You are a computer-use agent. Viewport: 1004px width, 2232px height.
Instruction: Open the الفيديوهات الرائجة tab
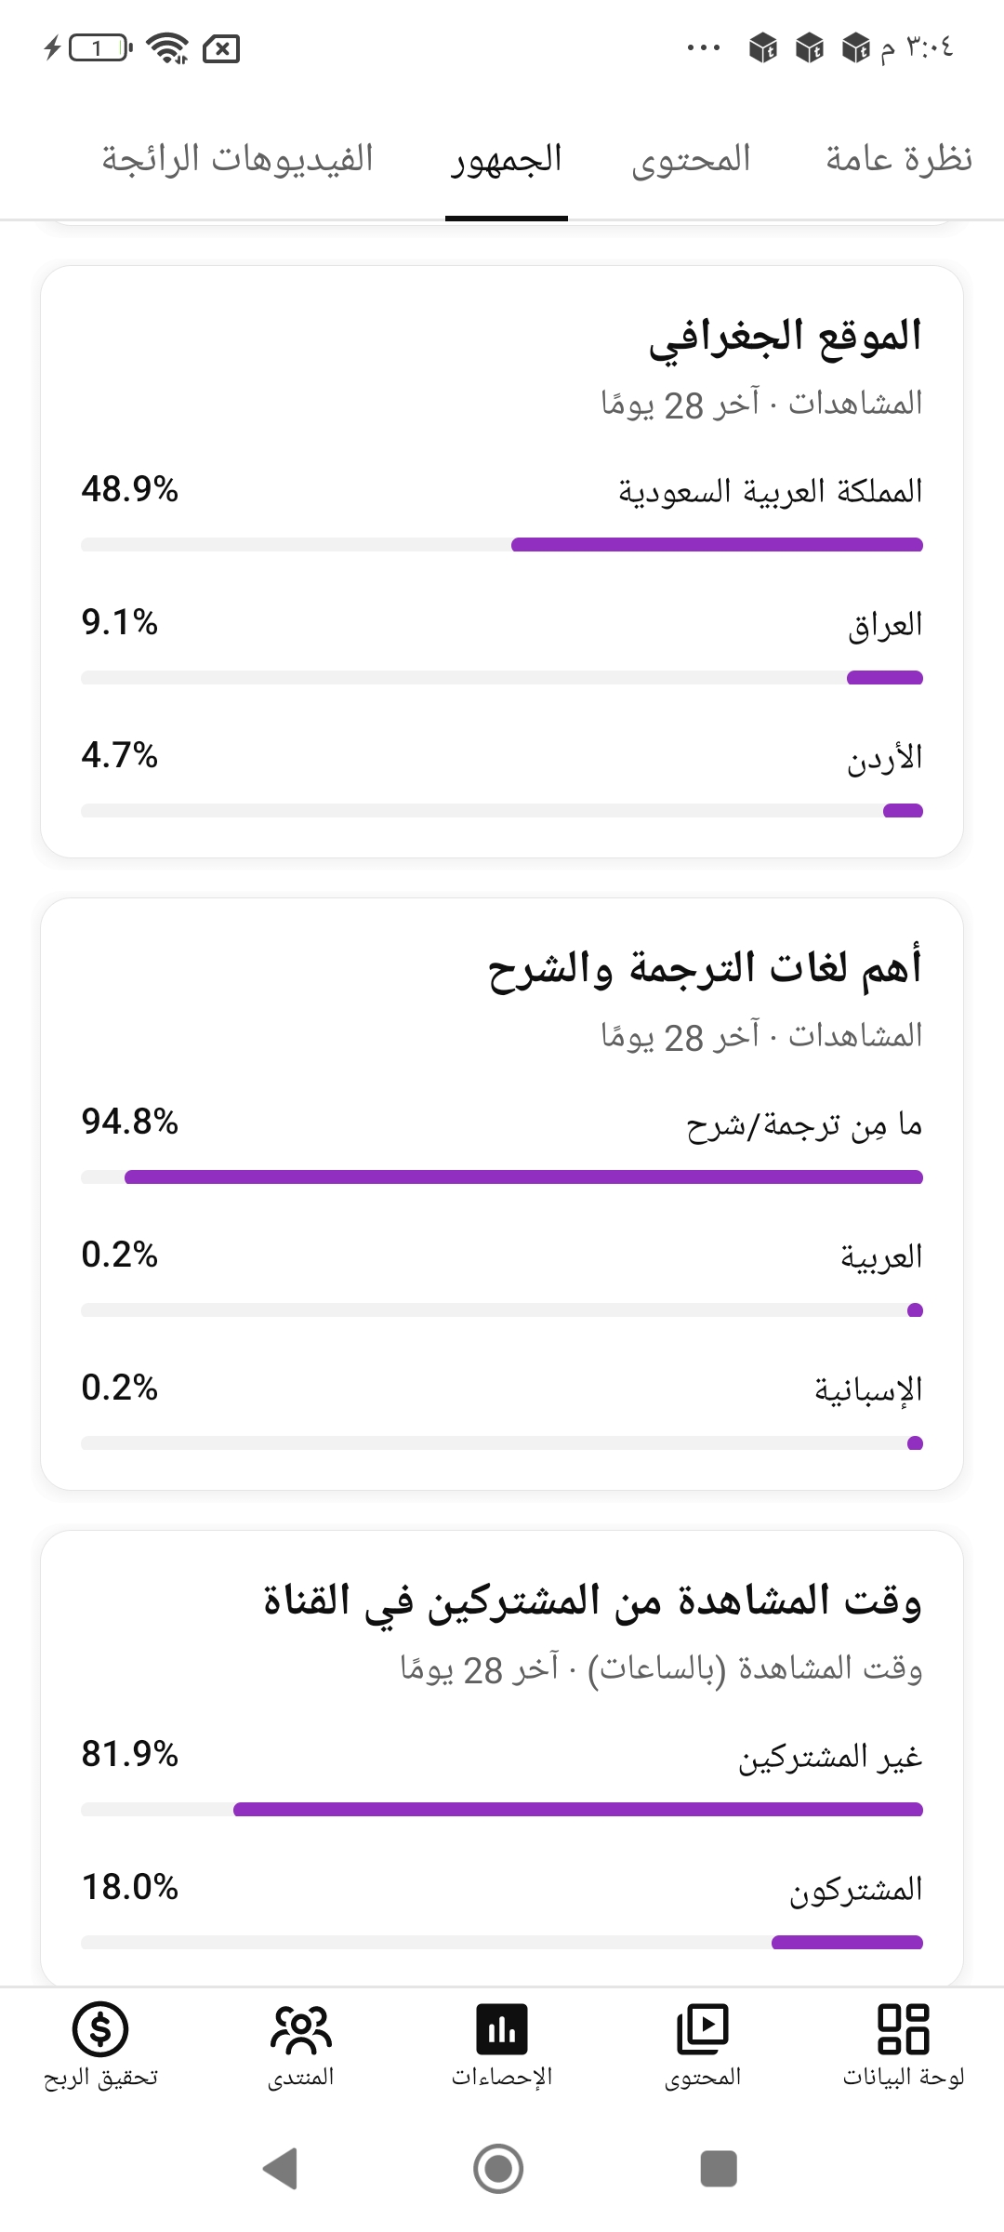[x=237, y=159]
